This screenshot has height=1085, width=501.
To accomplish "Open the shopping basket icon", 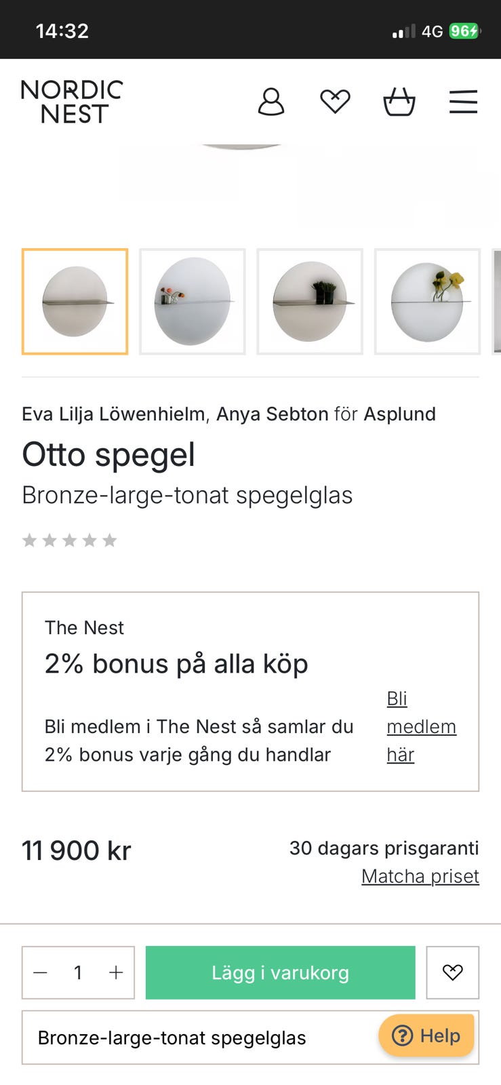I will pos(399,102).
